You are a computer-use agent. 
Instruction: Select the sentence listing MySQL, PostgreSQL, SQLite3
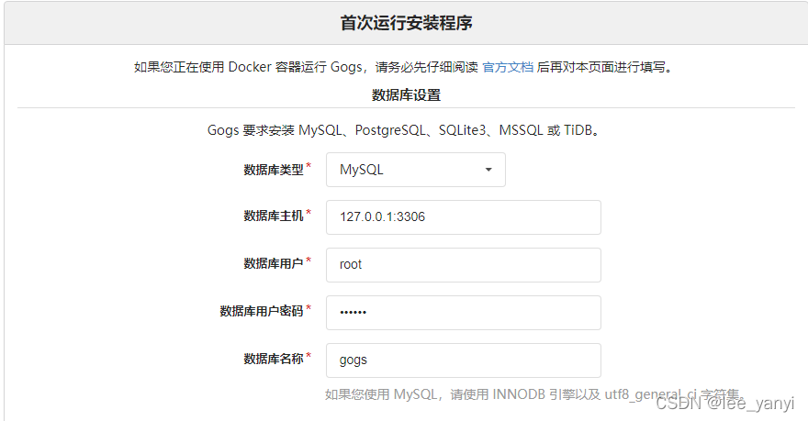[x=405, y=130]
